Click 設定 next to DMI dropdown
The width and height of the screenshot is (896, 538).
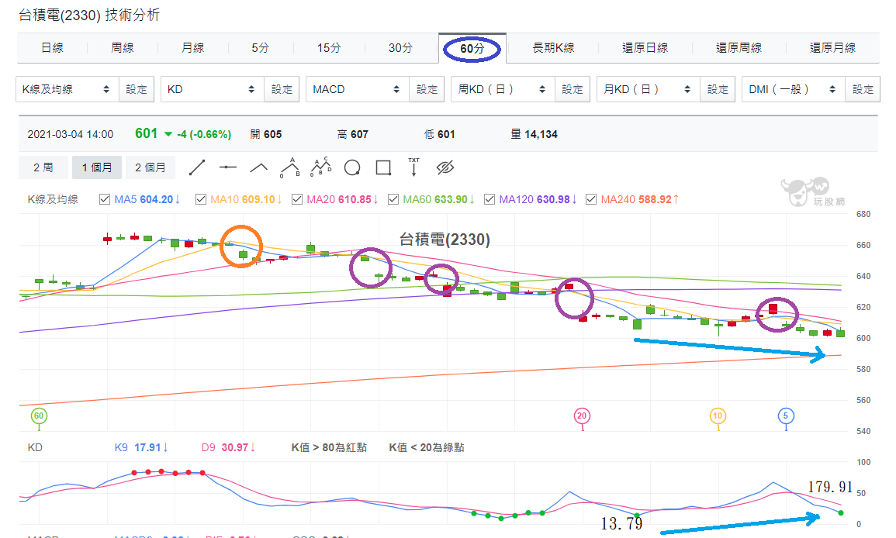863,89
